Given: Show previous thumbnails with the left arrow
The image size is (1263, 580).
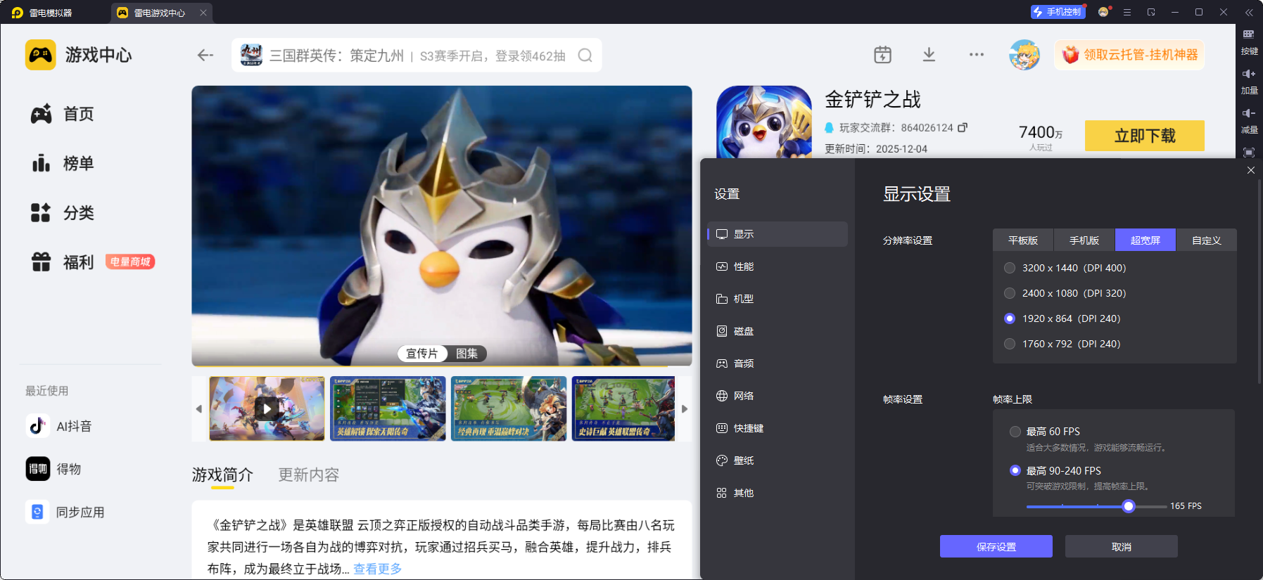Looking at the screenshot, I should point(199,408).
